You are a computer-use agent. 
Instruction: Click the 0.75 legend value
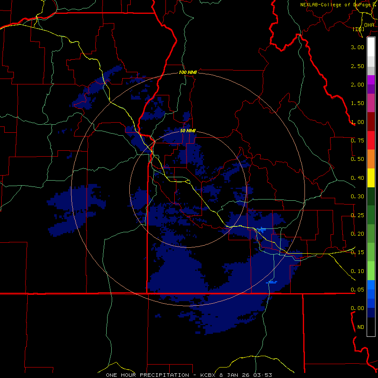pyautogui.click(x=357, y=140)
